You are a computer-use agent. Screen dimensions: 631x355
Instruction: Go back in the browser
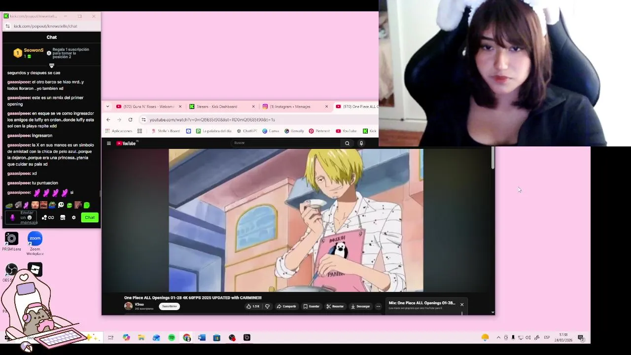tap(108, 120)
